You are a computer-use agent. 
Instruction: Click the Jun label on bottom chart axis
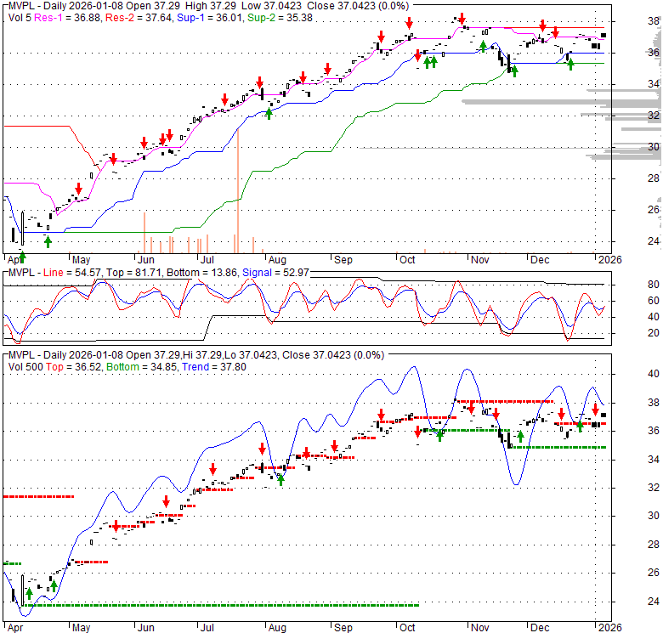coord(145,628)
